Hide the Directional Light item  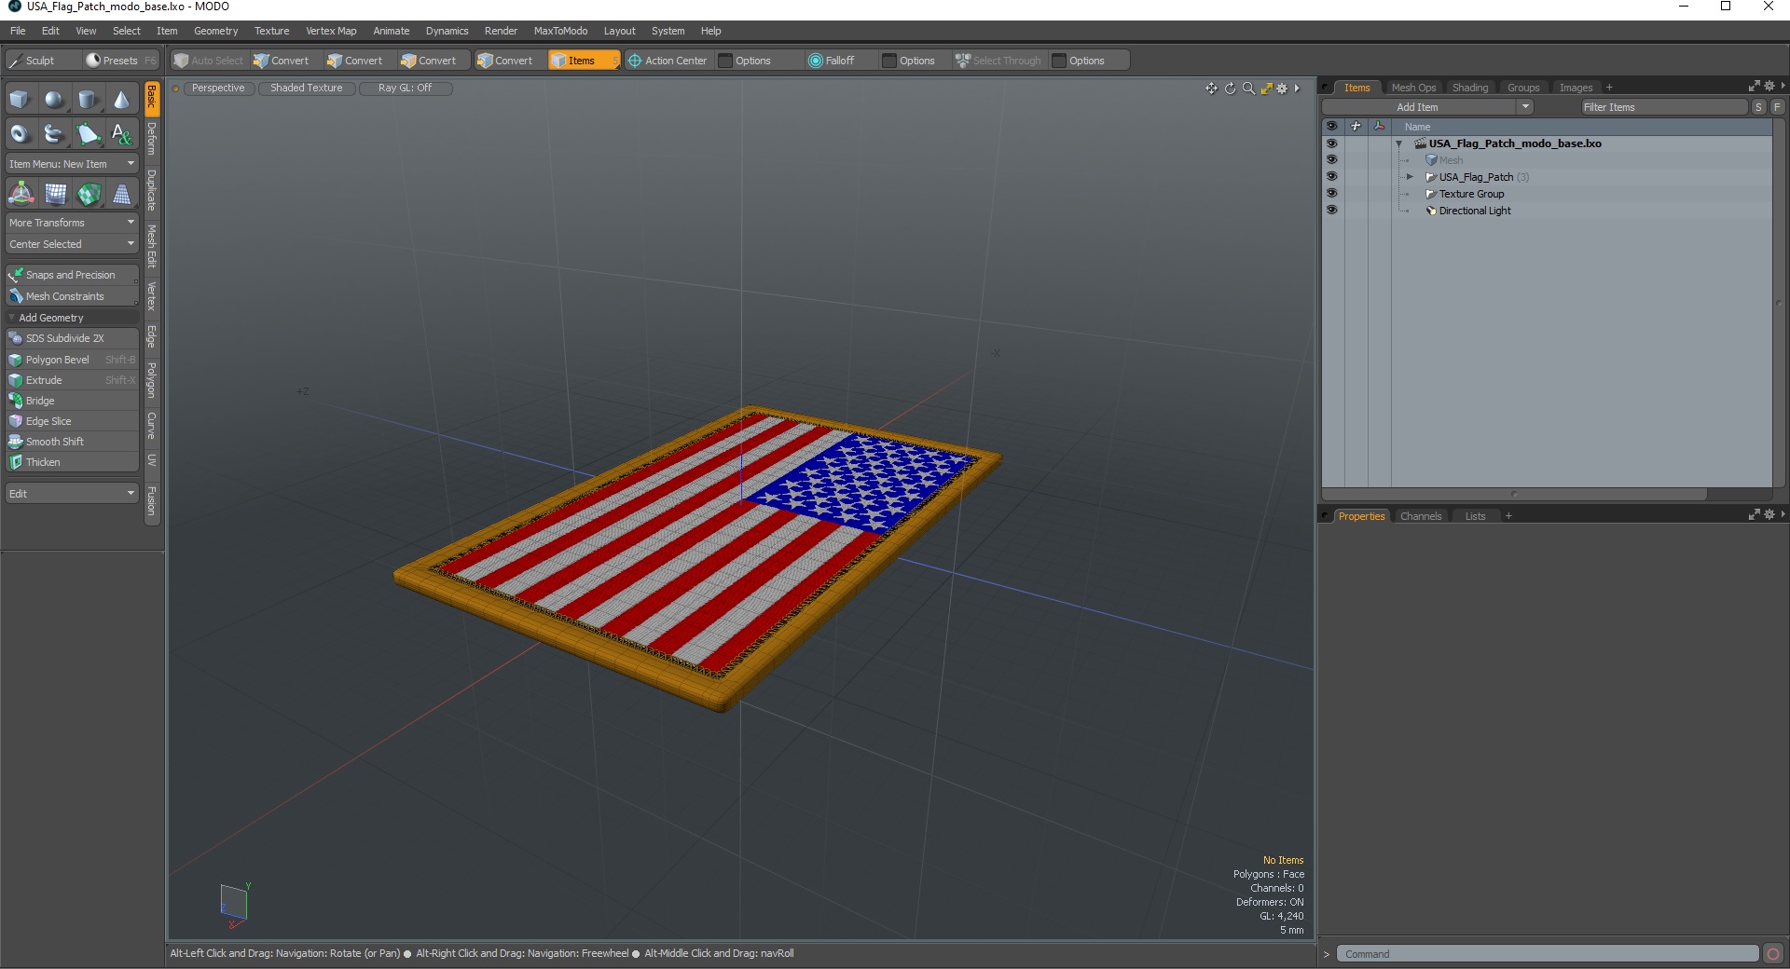click(1331, 211)
